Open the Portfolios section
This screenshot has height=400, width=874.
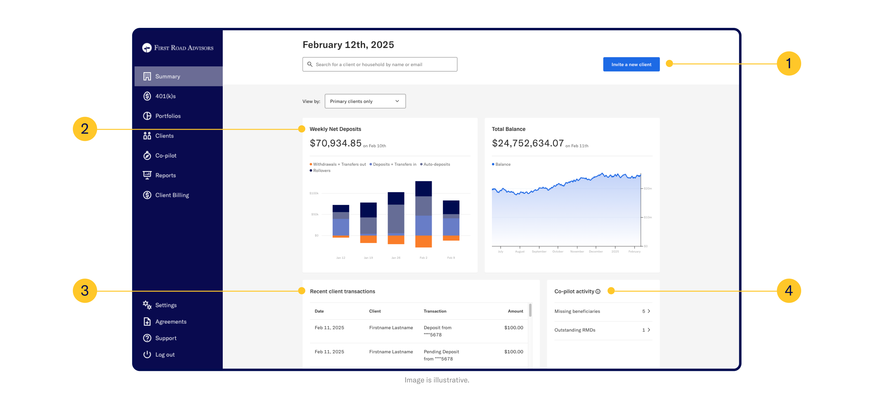click(178, 116)
